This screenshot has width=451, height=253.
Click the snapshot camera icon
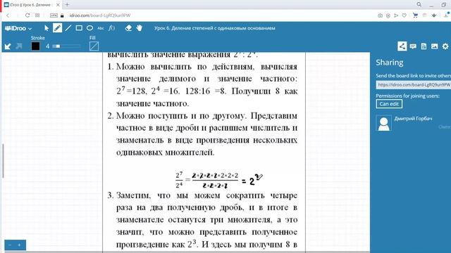(380, 15)
